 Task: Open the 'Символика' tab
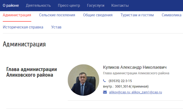click(172, 15)
